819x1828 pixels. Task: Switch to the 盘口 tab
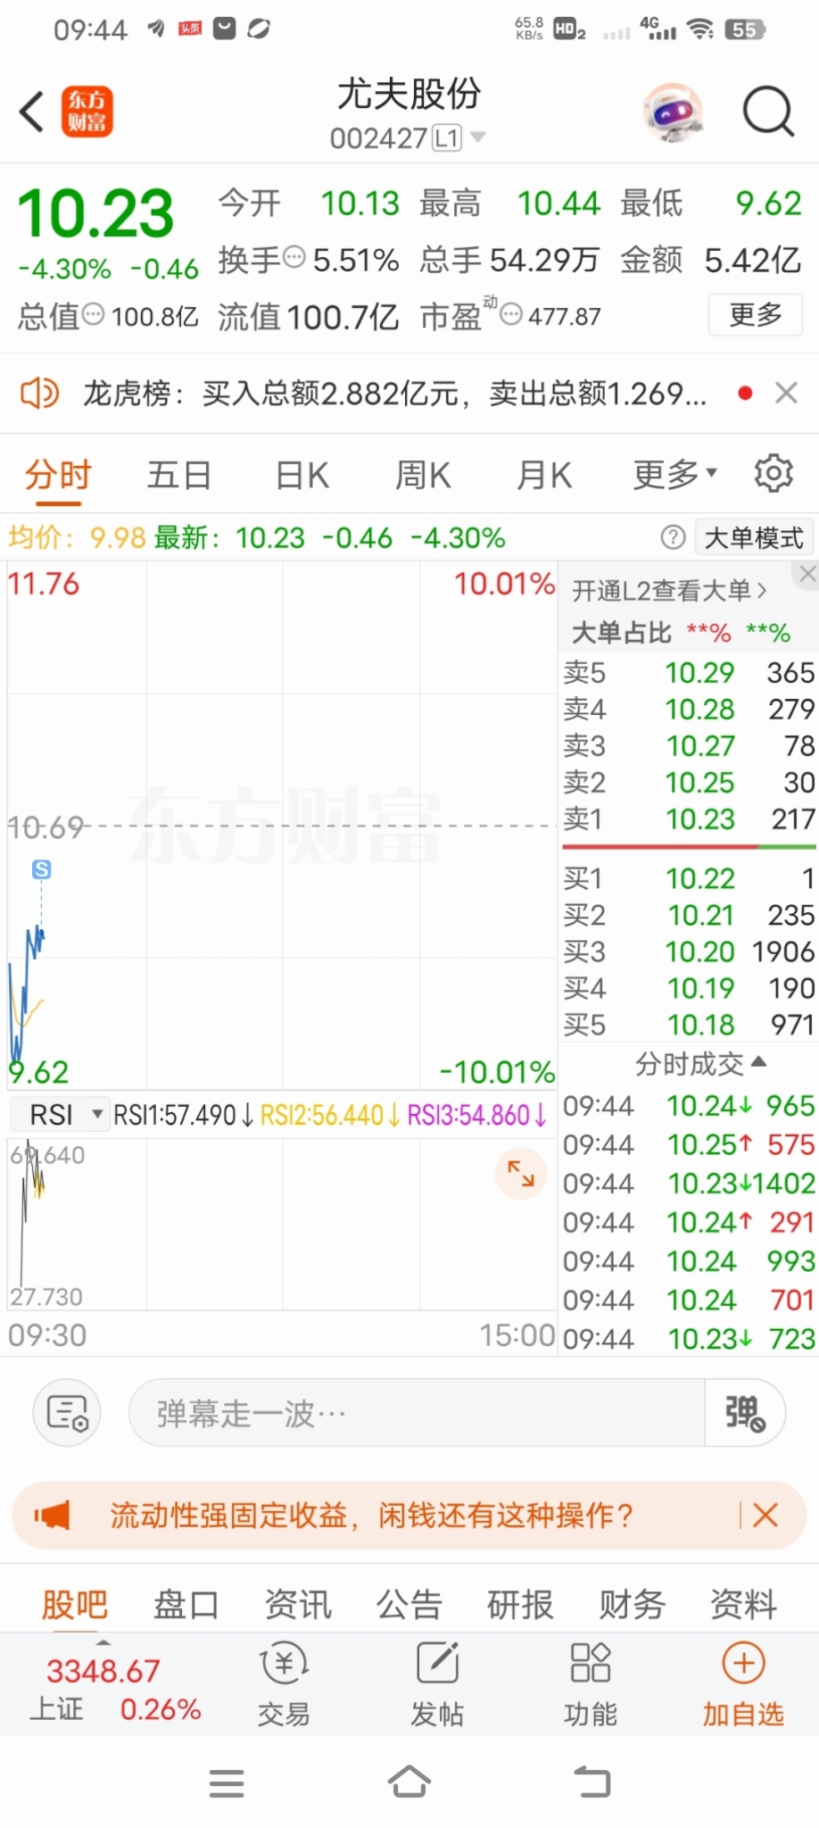click(x=186, y=1604)
